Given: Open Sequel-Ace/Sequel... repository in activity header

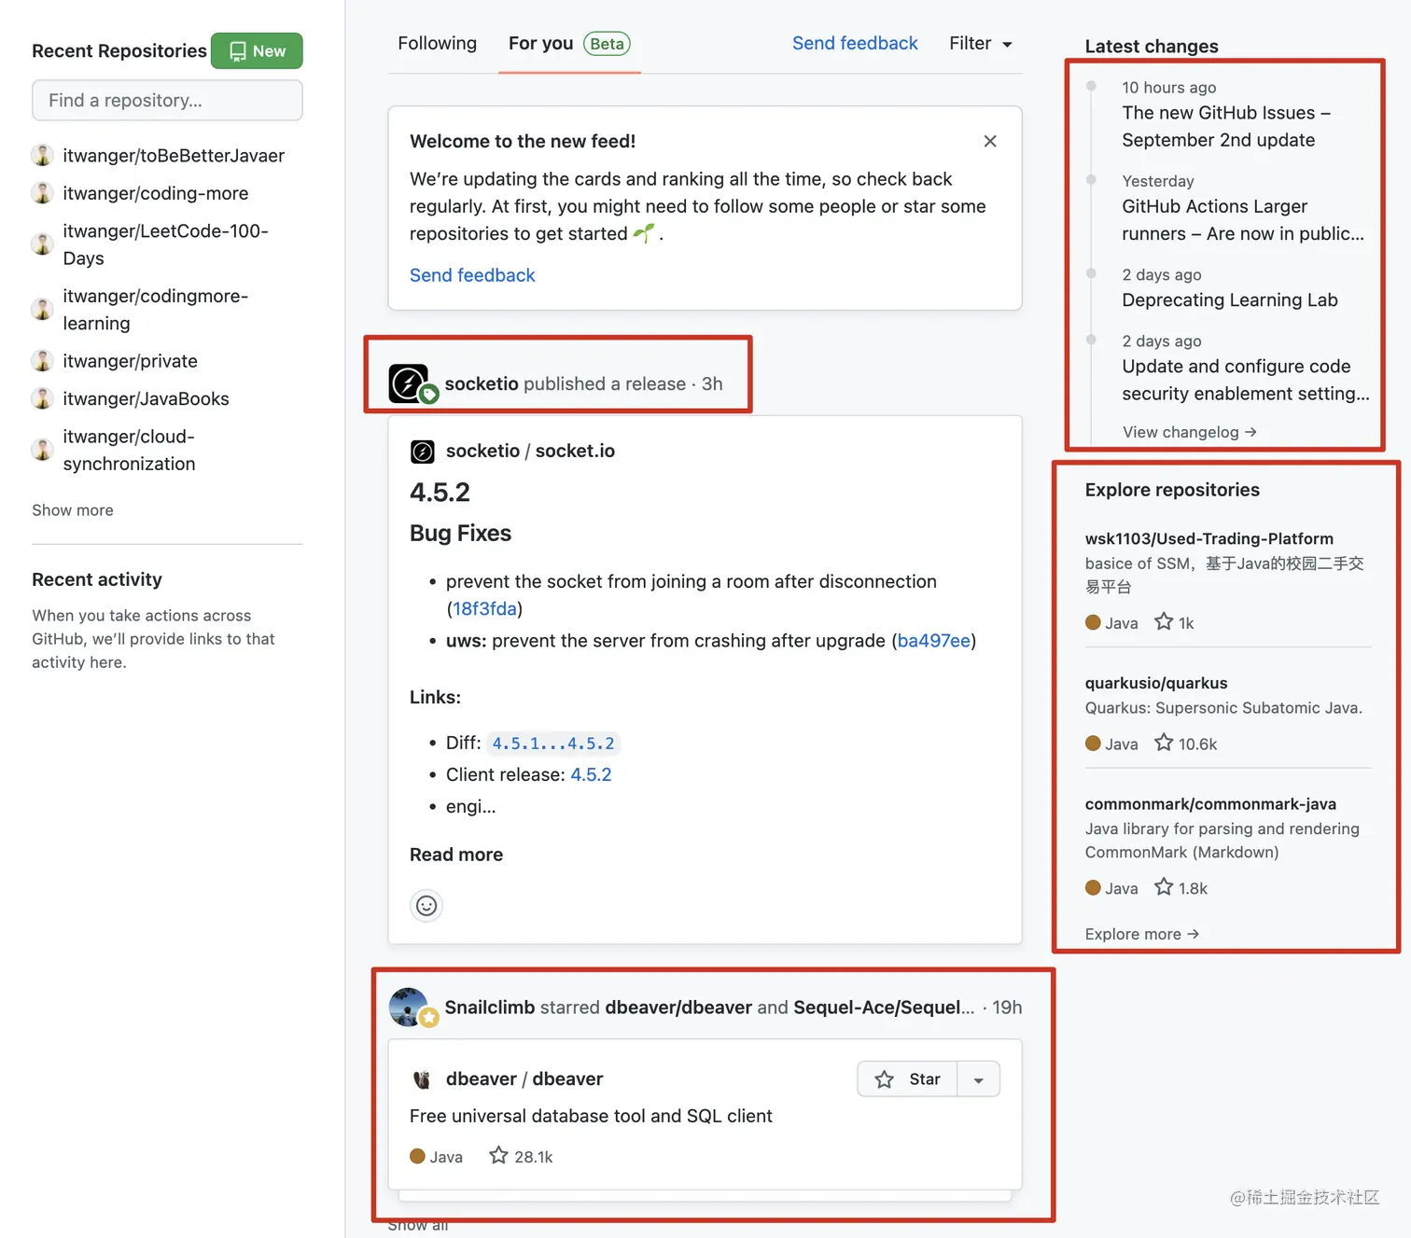Looking at the screenshot, I should point(884,1008).
